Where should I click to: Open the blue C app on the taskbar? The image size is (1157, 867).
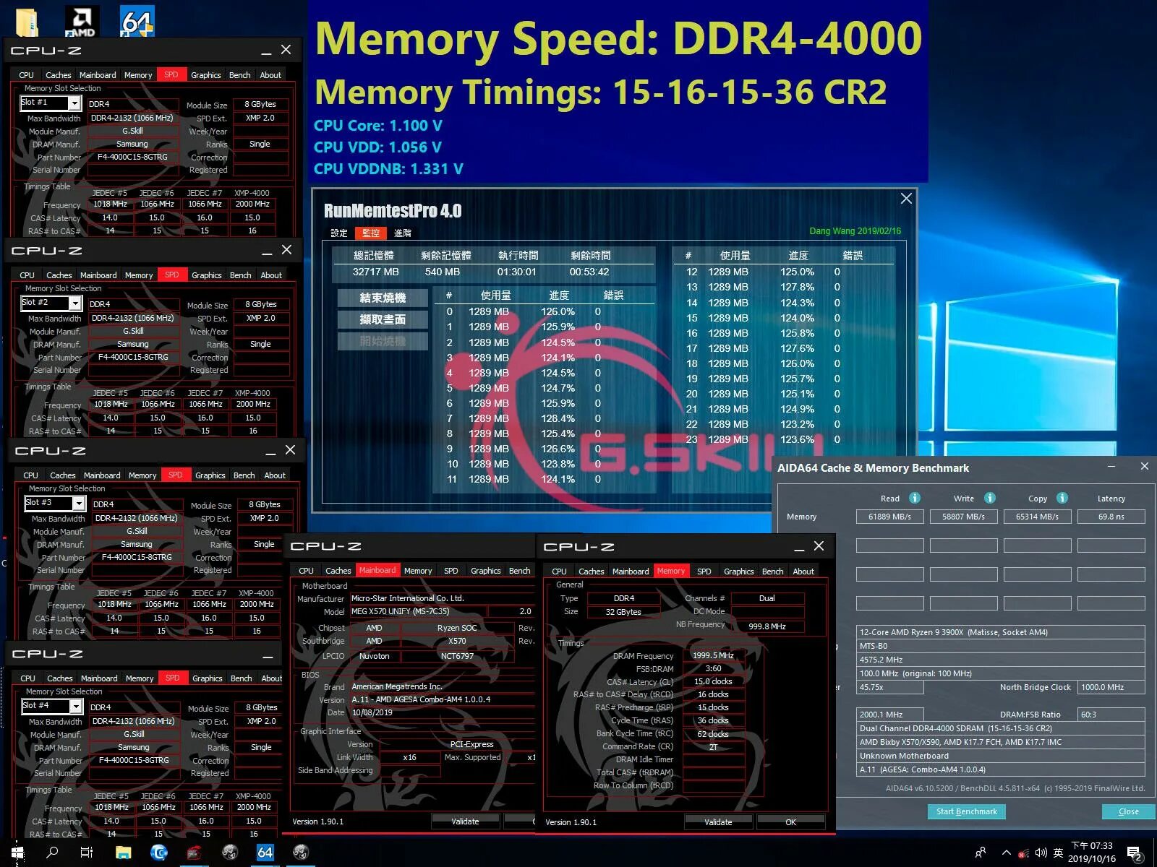159,853
